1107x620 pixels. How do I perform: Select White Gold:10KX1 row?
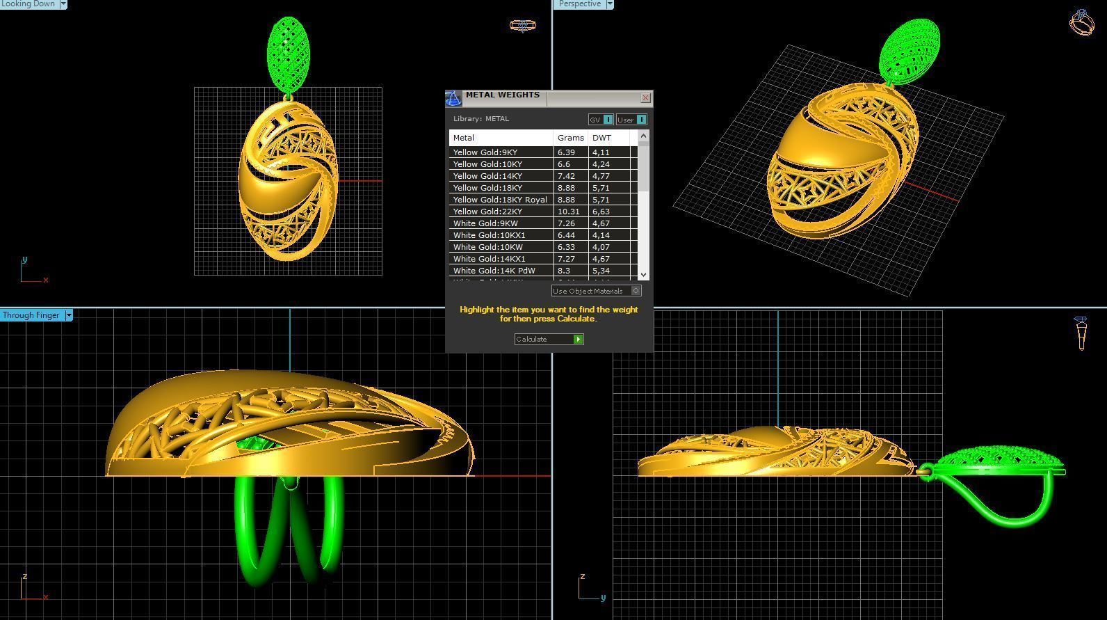pyautogui.click(x=543, y=235)
